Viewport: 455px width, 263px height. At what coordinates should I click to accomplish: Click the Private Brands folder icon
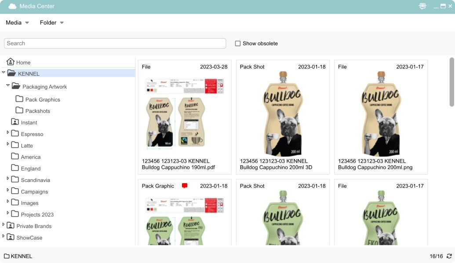pyautogui.click(x=11, y=225)
